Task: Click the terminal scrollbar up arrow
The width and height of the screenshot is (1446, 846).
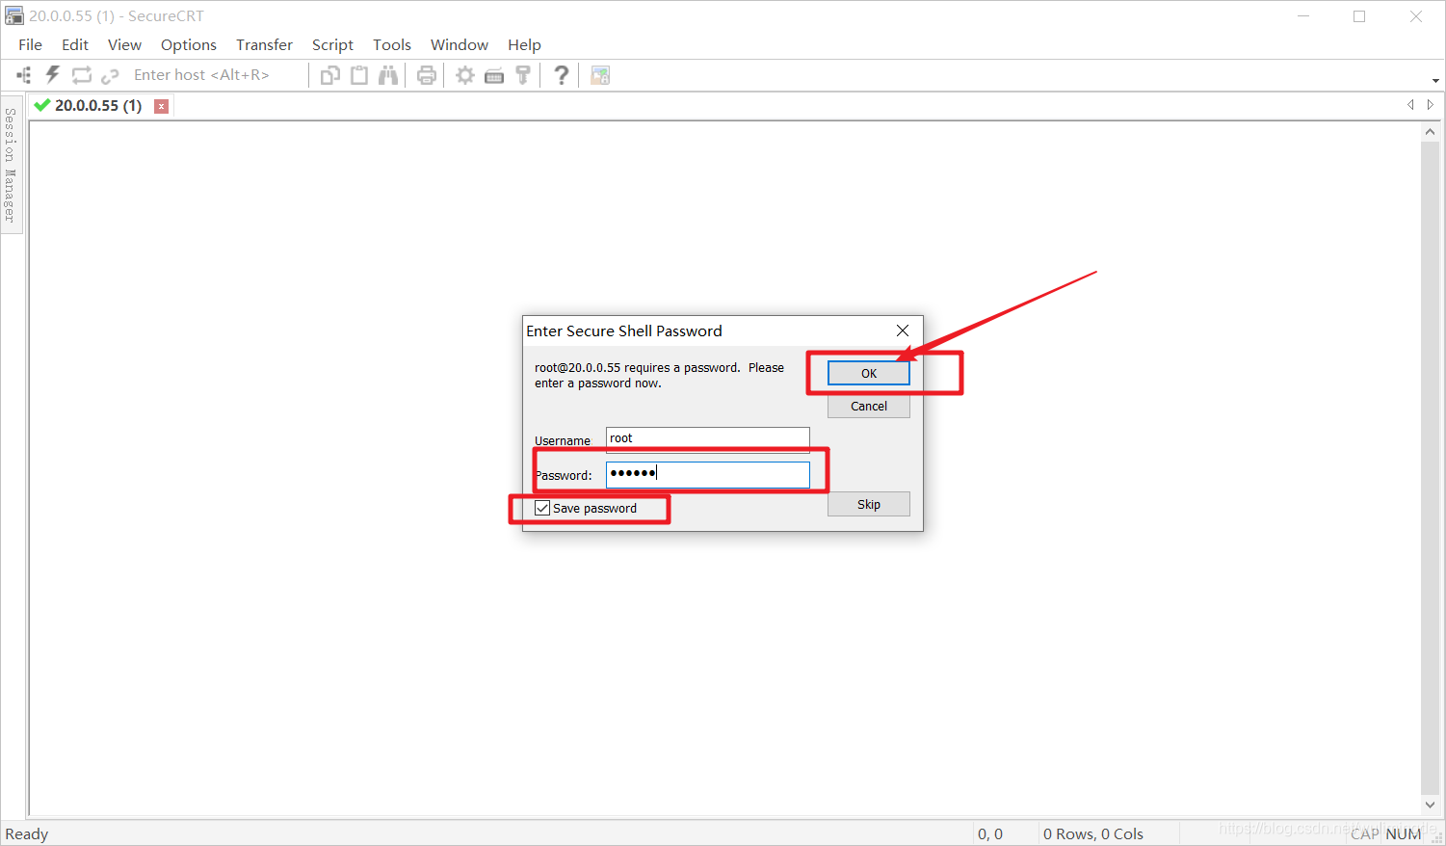Action: tap(1431, 134)
